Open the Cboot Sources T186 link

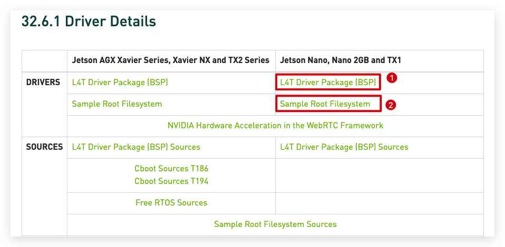tap(171, 169)
